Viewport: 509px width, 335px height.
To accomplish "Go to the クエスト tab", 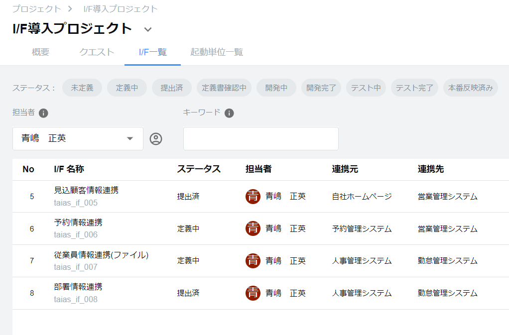I will [97, 52].
